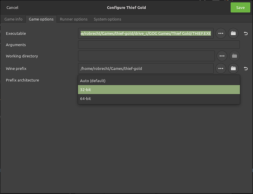Save the Thief Gold configuration
Image resolution: width=253 pixels, height=194 pixels.
pos(240,8)
